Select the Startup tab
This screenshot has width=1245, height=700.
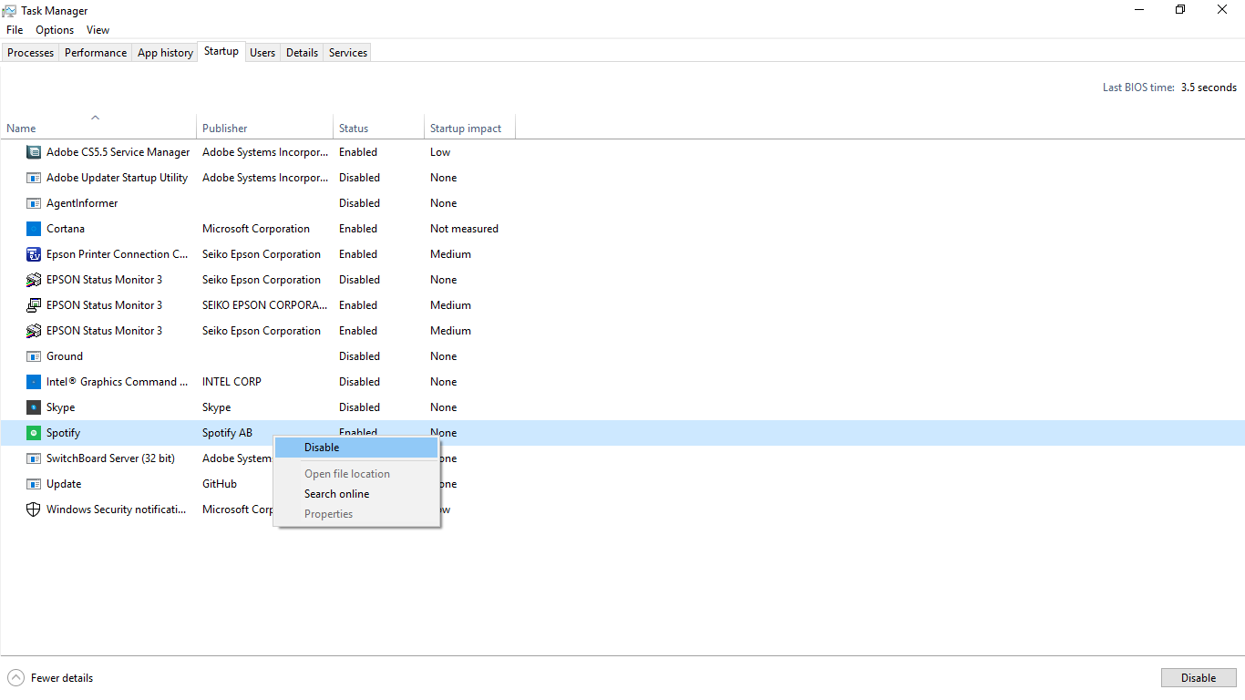point(221,51)
